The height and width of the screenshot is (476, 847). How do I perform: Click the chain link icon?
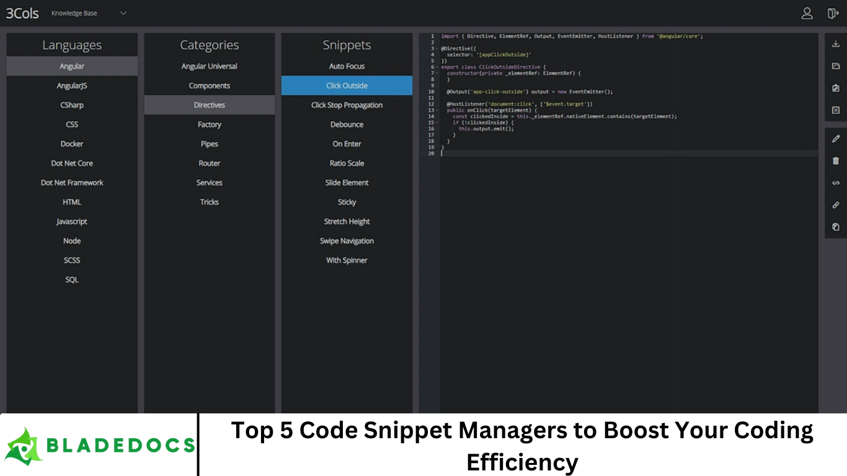(835, 205)
